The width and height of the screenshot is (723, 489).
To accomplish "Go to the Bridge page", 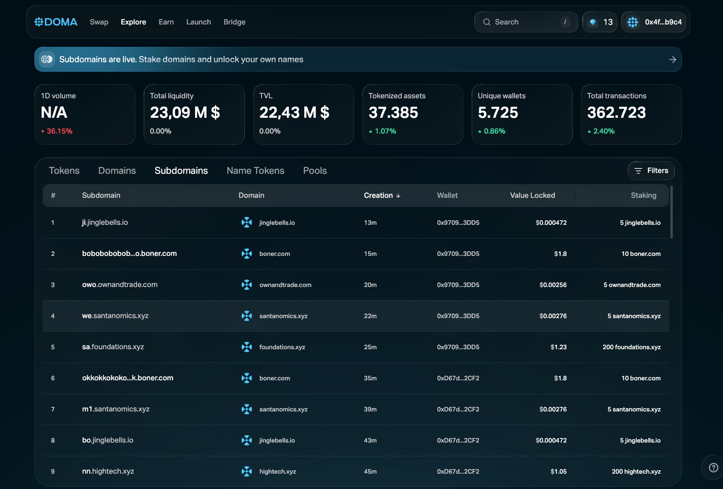I will pyautogui.click(x=234, y=22).
